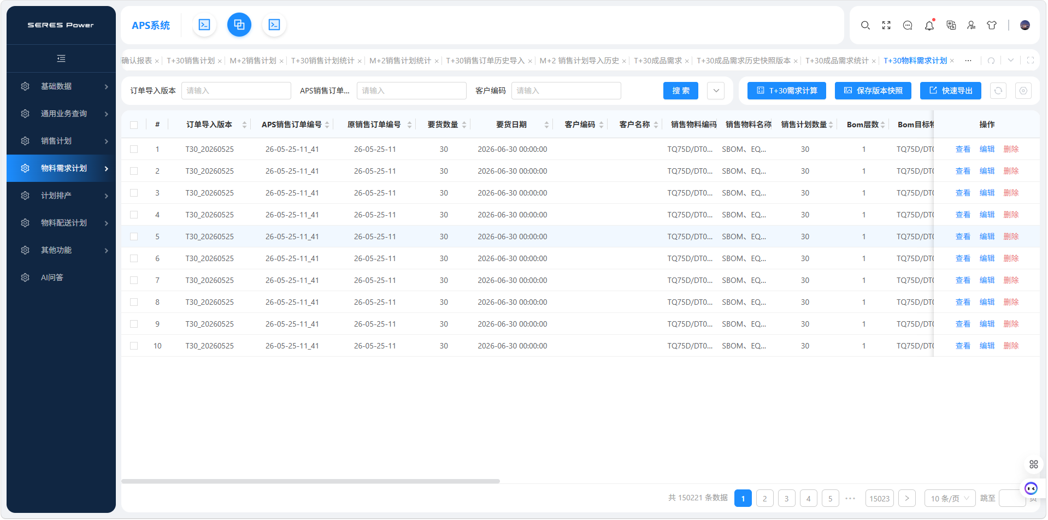
Task: Open theme settings with the shirt icon
Action: click(992, 25)
